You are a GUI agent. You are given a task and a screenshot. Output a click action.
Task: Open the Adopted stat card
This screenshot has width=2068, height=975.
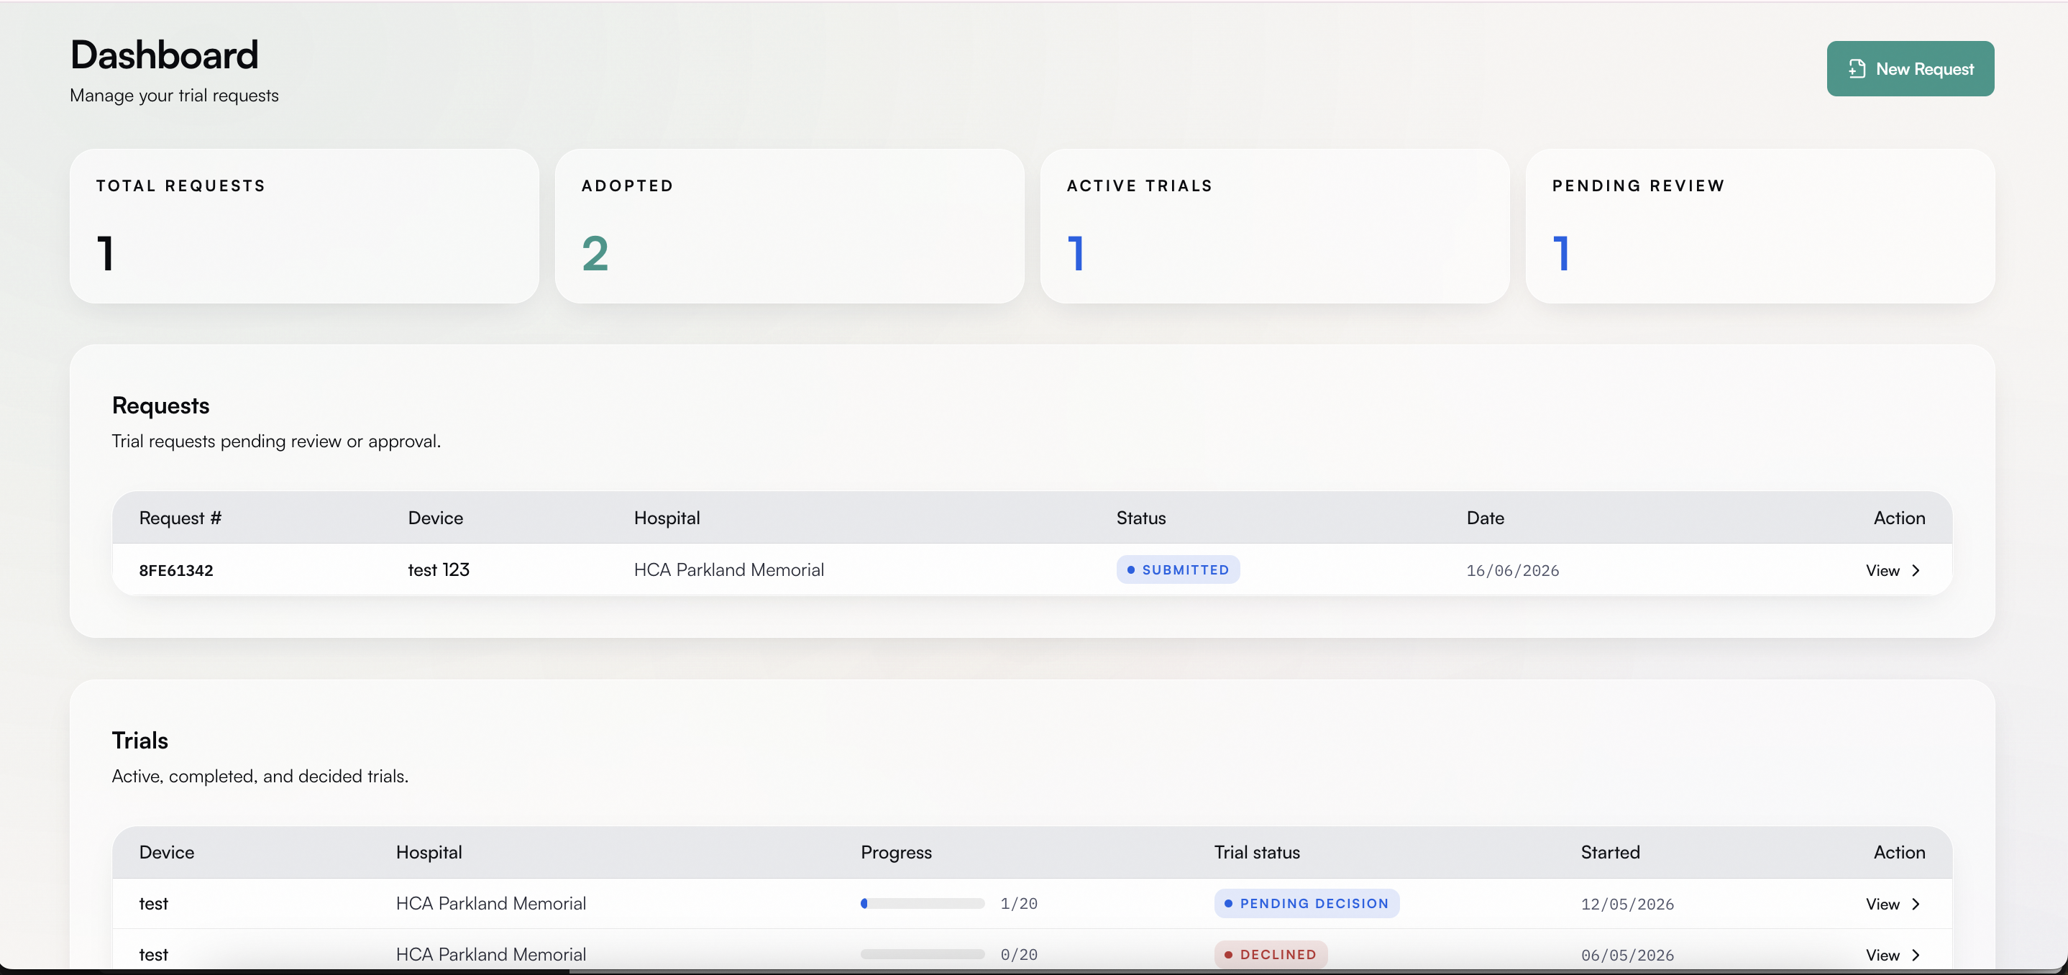tap(789, 226)
